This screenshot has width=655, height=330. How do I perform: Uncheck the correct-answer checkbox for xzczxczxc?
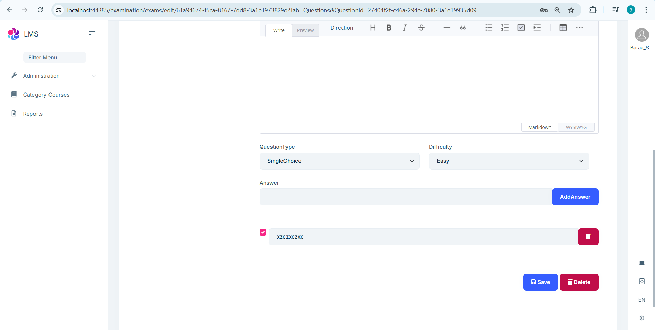[x=263, y=232]
